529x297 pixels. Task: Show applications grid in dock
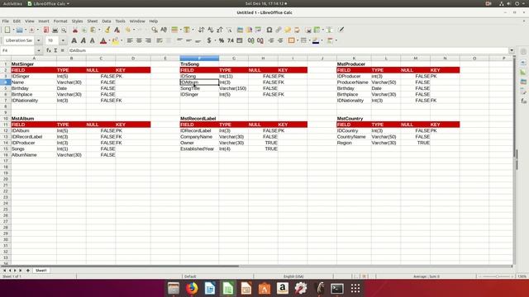pos(355,289)
